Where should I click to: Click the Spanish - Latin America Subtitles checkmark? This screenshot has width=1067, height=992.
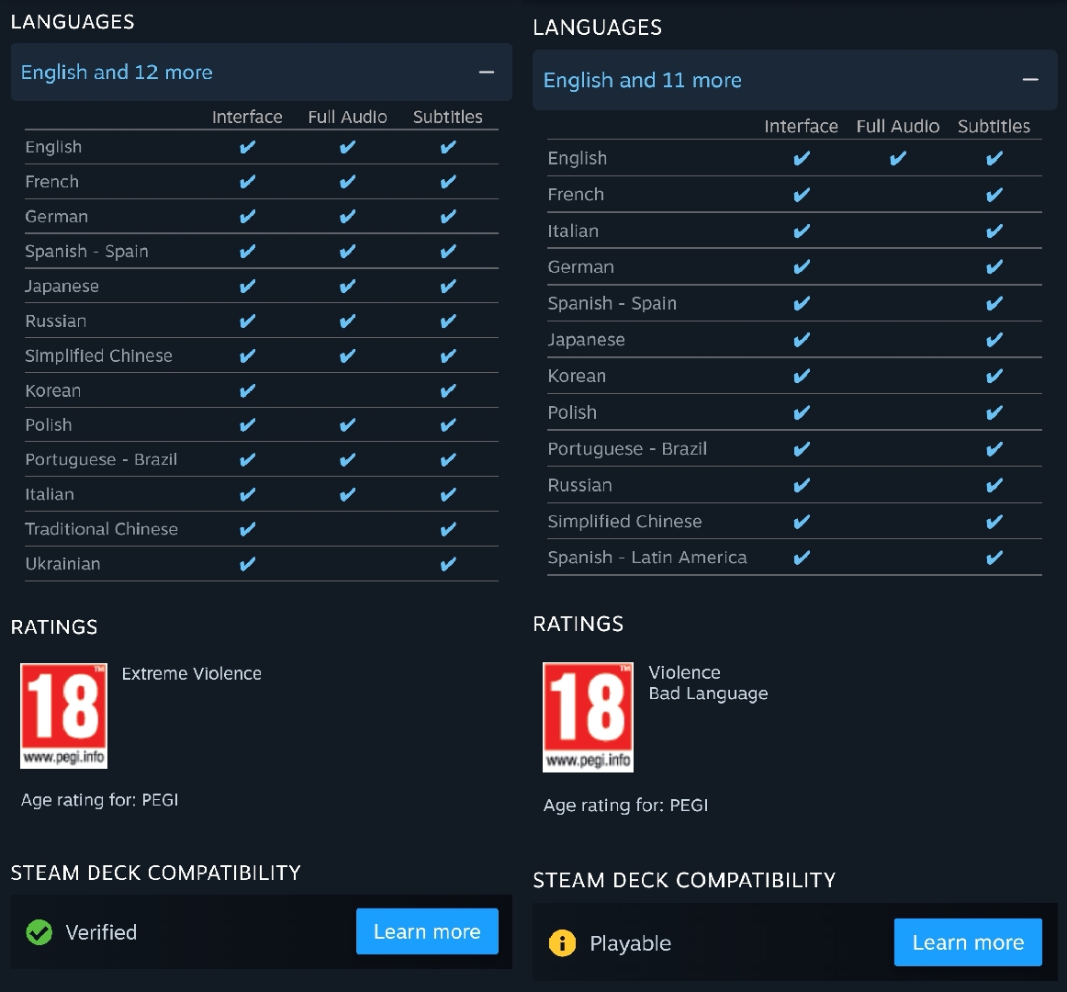994,558
